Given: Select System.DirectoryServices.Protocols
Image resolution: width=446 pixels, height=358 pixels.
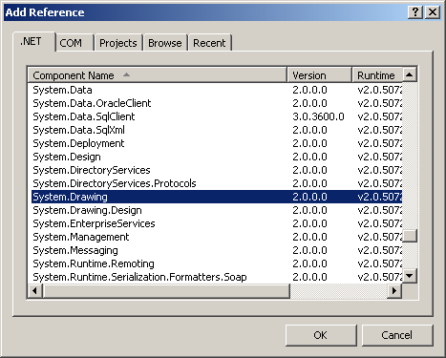Looking at the screenshot, I should (x=217, y=183).
